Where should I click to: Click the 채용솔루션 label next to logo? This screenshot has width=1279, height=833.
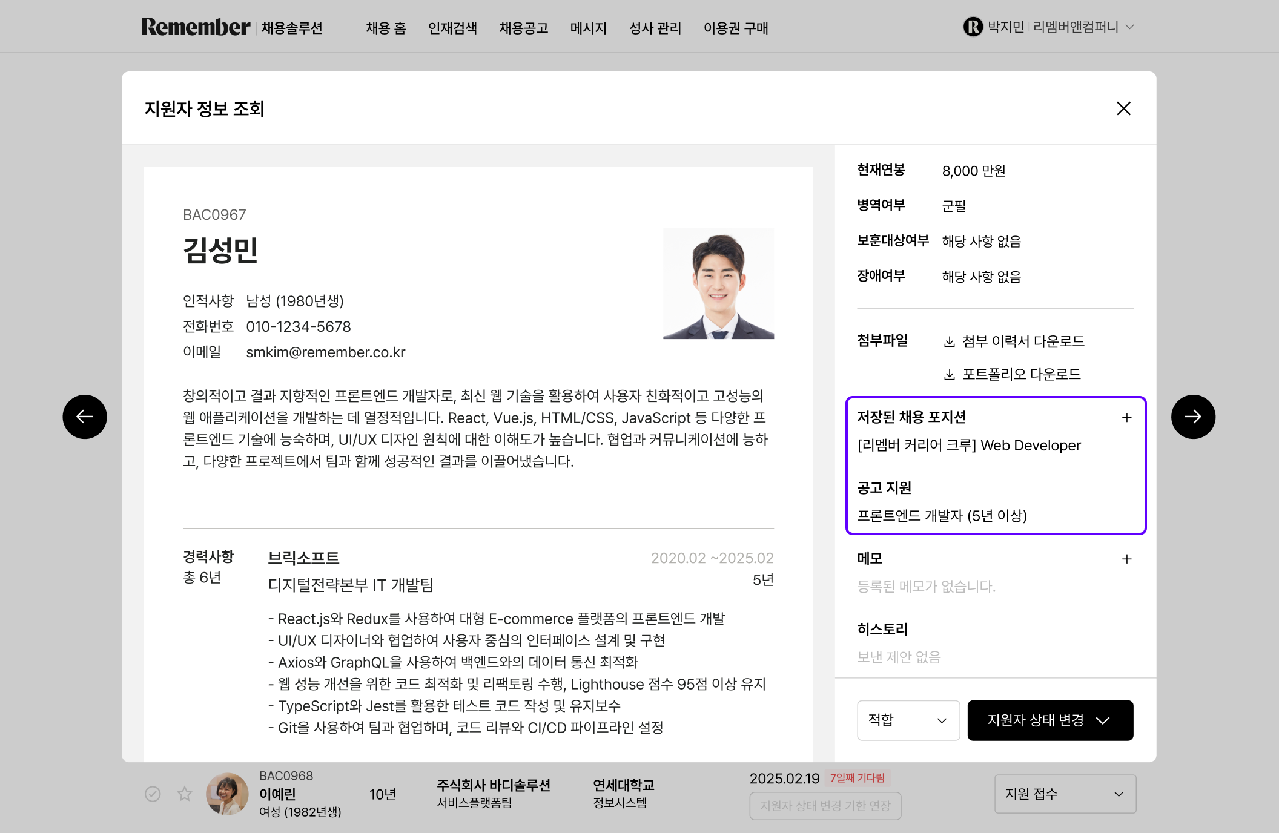point(292,28)
